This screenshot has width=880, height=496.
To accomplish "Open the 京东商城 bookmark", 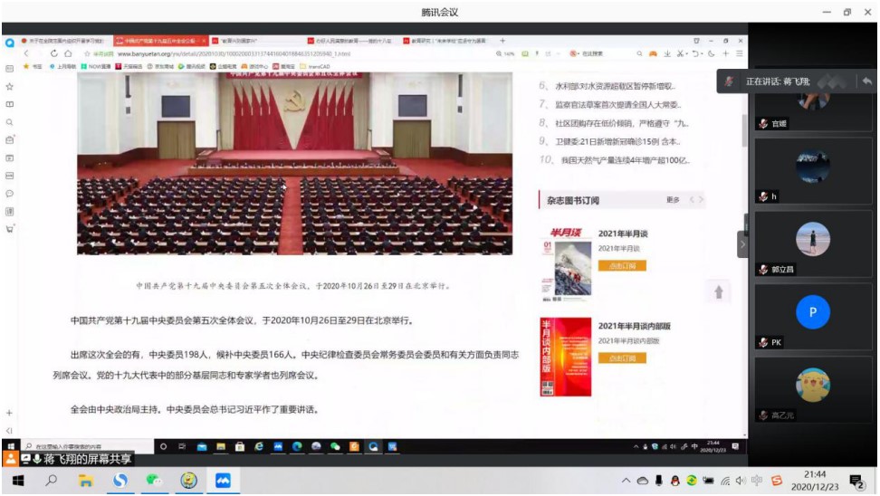I will tap(160, 66).
